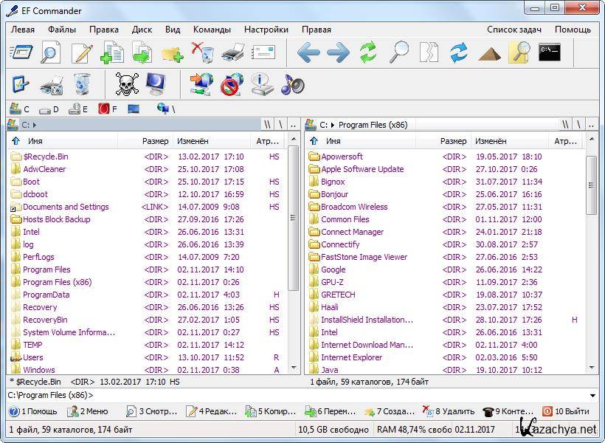This screenshot has width=605, height=443.
Task: Click the green refresh arrows icon
Action: (367, 52)
